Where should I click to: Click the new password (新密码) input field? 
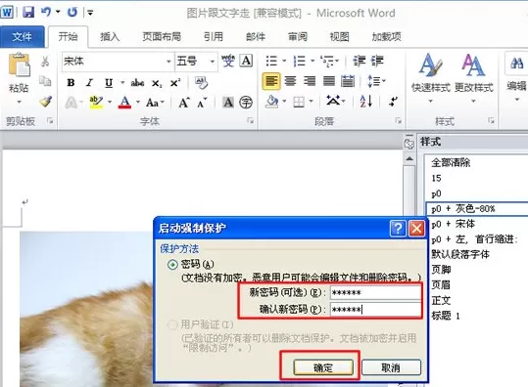pos(375,292)
